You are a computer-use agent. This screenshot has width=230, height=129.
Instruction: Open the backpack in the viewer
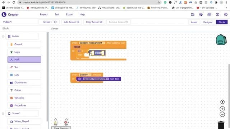click(x=221, y=39)
